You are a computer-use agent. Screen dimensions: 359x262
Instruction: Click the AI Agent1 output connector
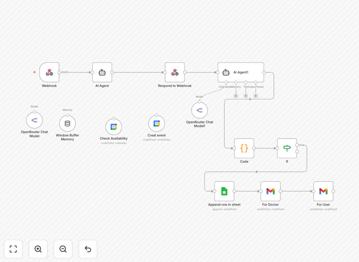(x=264, y=72)
